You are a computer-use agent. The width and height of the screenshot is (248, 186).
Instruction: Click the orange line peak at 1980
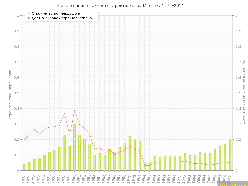(74, 111)
